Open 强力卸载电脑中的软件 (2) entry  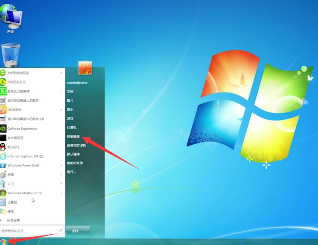(32, 119)
